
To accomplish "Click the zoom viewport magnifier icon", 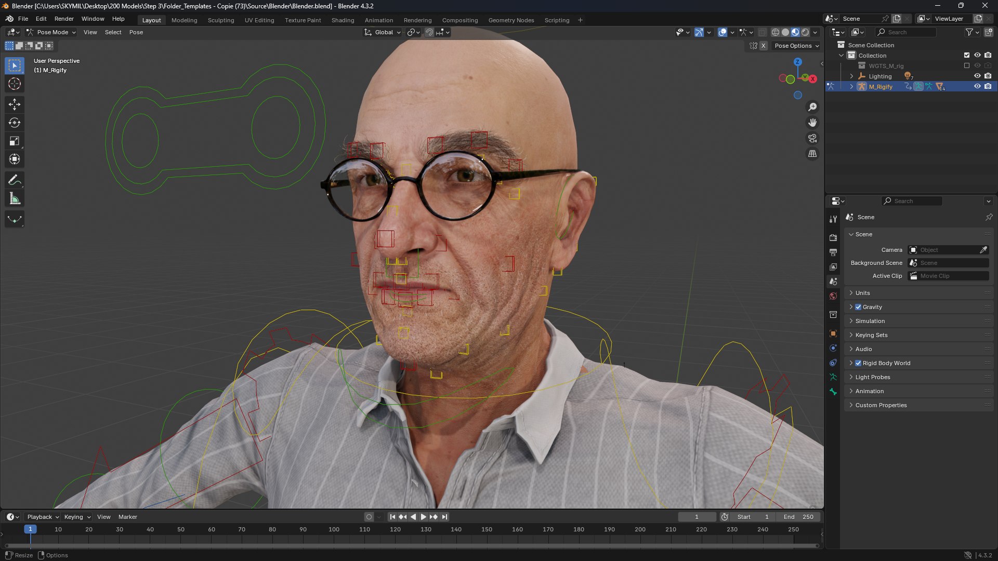I will pos(812,107).
